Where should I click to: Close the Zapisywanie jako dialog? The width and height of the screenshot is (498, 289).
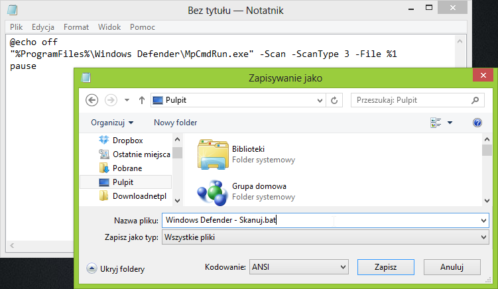[483, 76]
